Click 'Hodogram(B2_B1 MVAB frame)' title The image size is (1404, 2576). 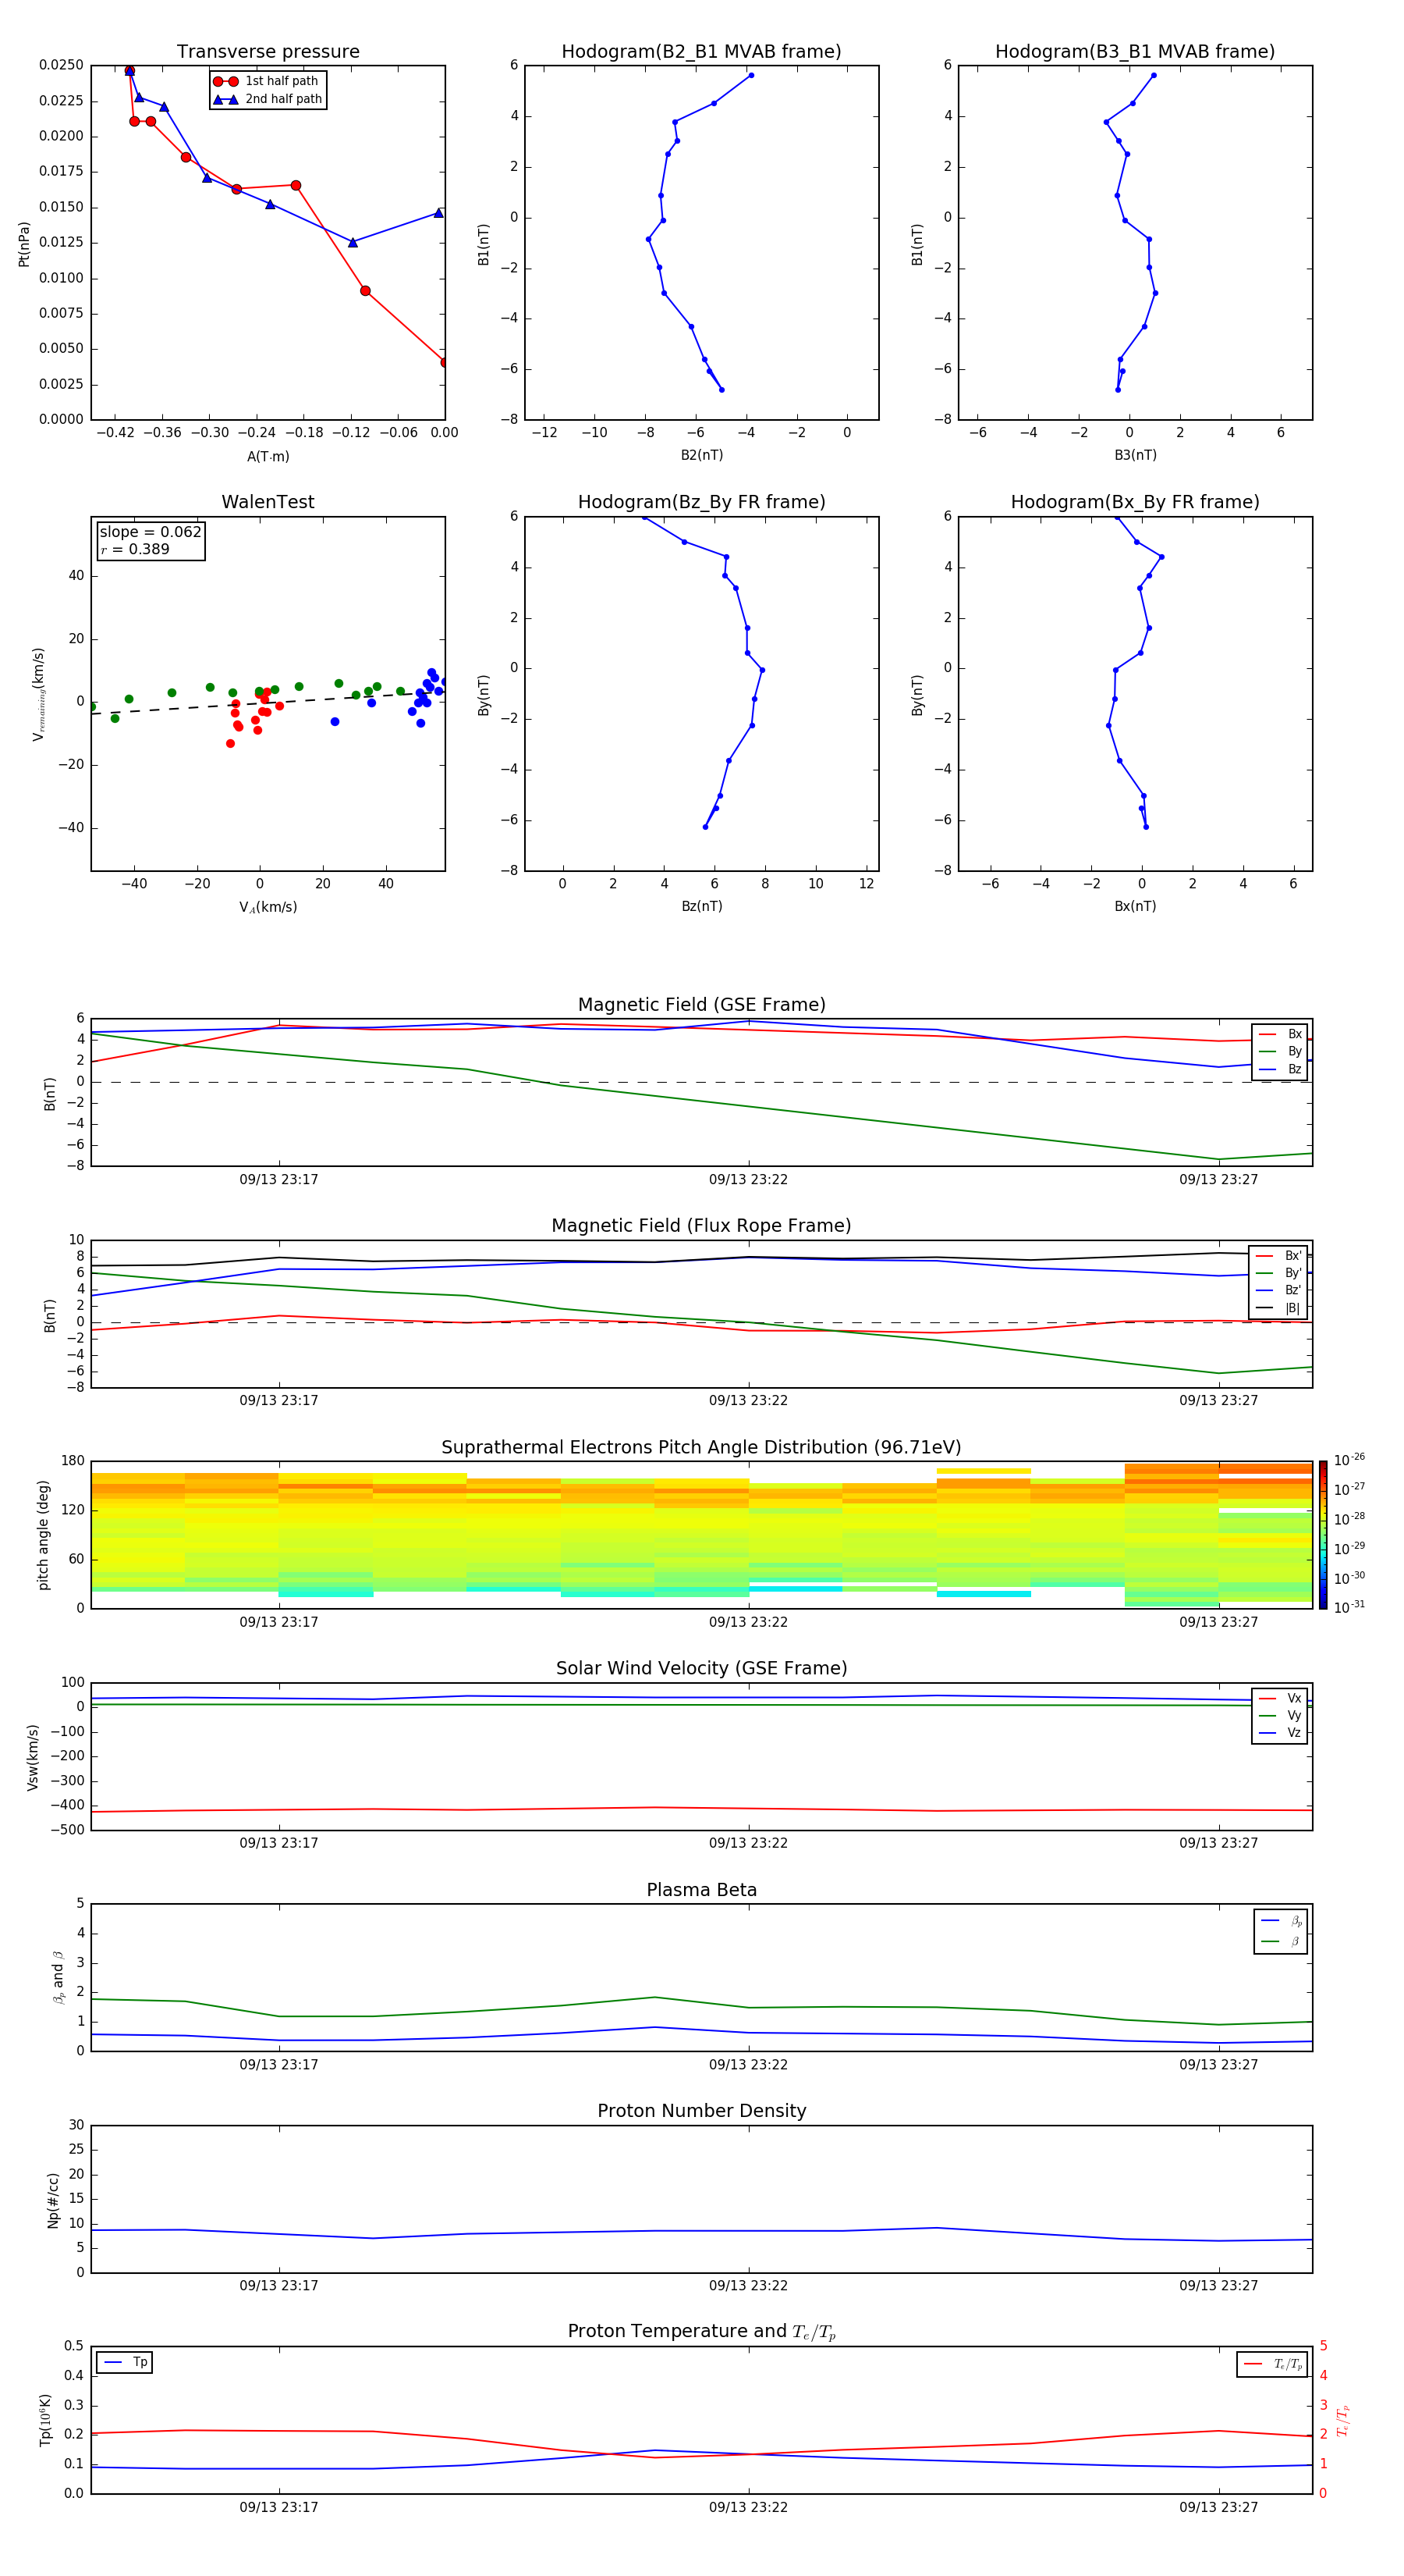(701, 52)
